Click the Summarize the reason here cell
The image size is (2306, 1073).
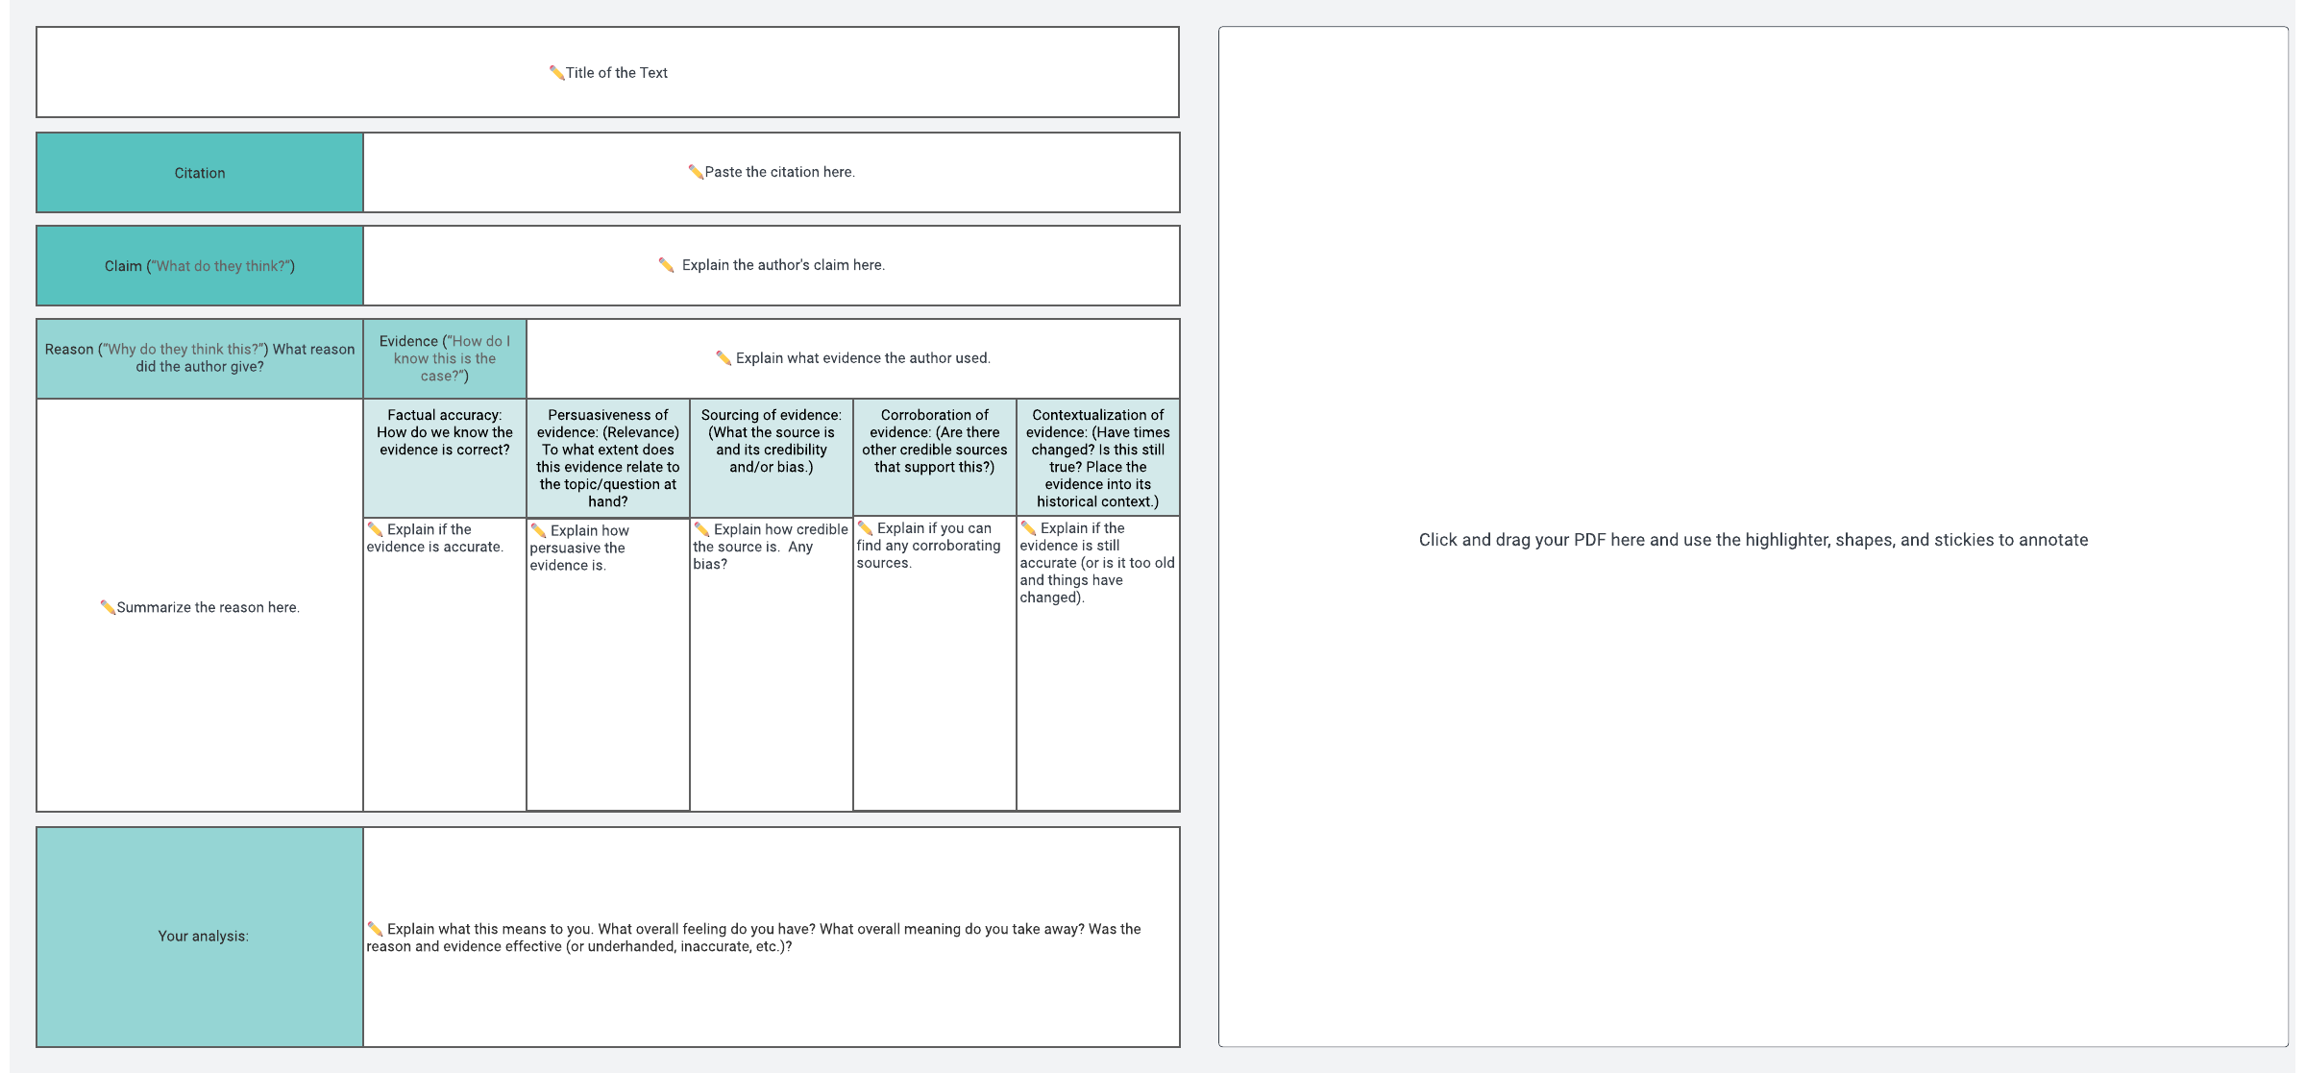coord(207,607)
